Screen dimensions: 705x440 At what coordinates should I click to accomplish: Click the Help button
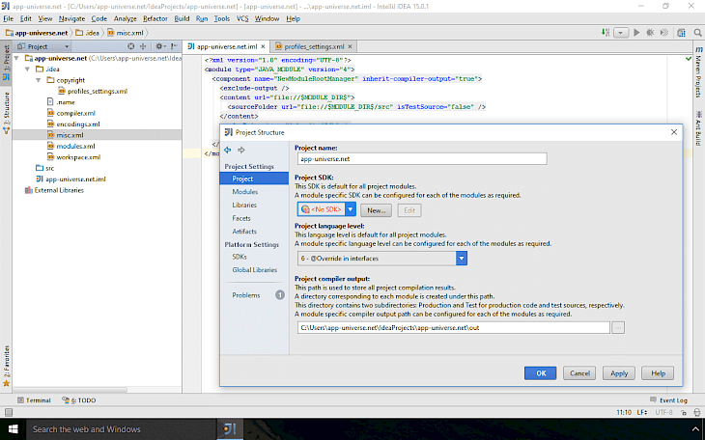tap(658, 373)
